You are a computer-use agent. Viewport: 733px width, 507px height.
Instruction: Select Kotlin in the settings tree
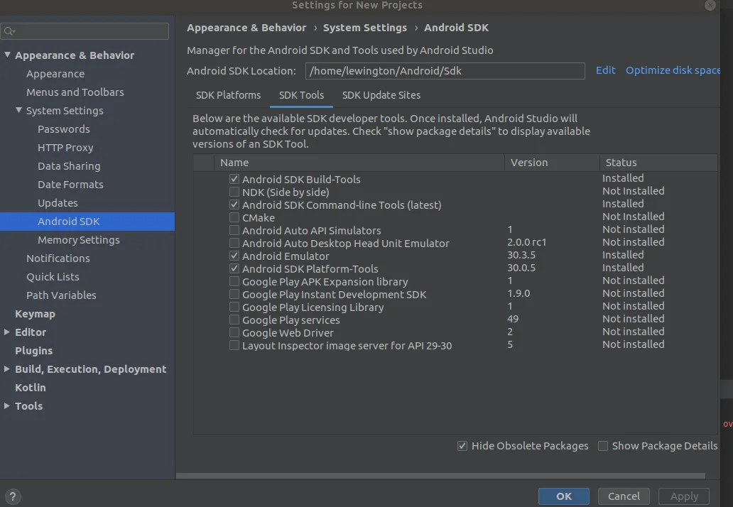pyautogui.click(x=31, y=388)
